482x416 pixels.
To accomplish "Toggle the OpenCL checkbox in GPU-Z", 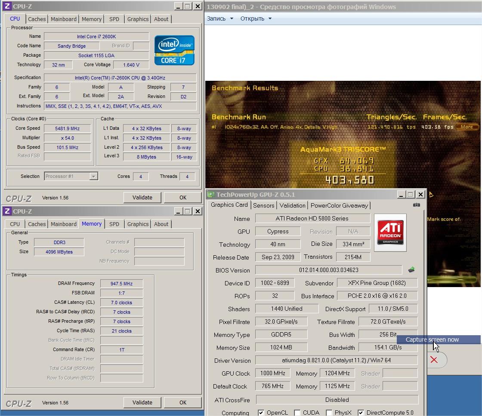I will [261, 413].
